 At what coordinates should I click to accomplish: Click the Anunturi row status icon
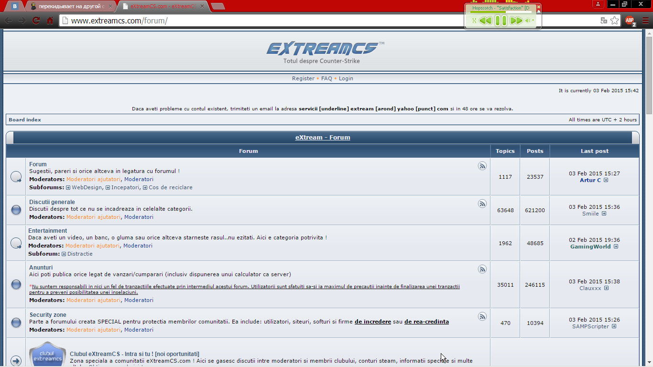tap(16, 284)
